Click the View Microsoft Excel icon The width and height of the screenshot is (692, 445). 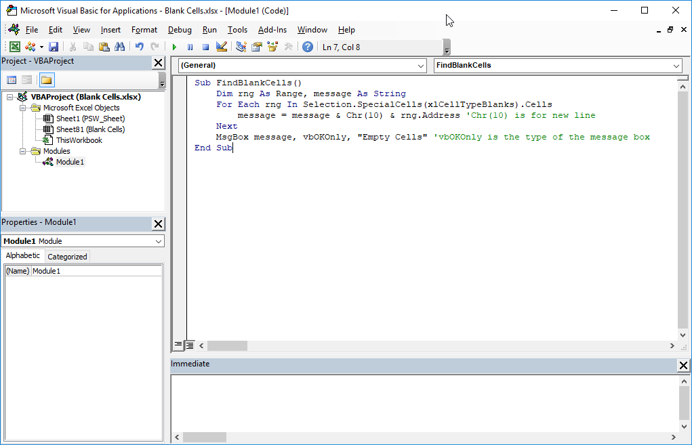click(x=14, y=47)
